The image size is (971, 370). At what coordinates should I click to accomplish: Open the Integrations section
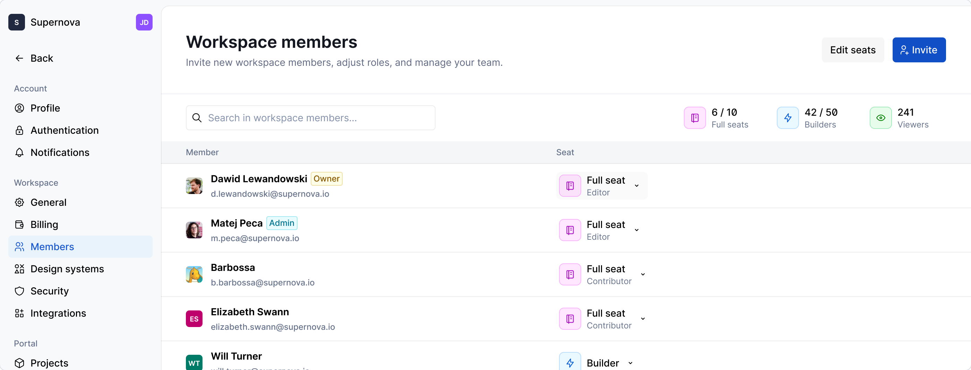(58, 313)
